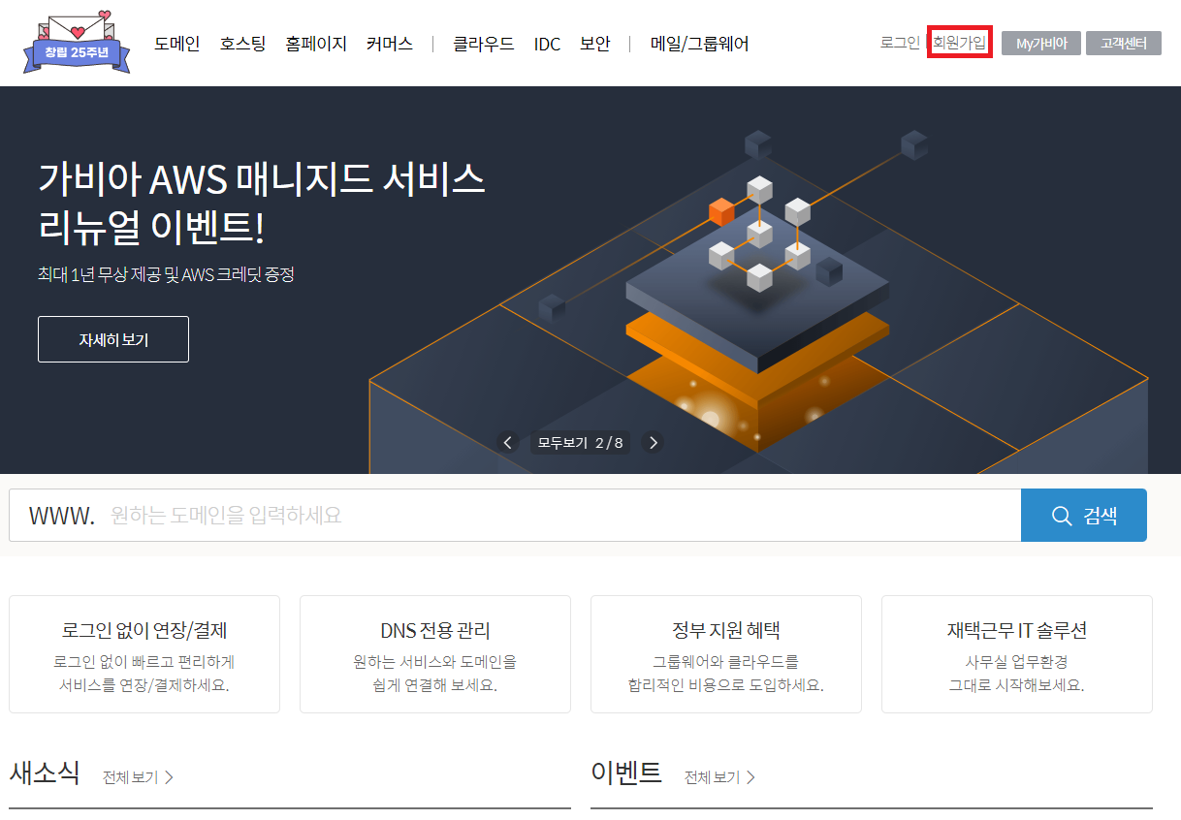Click the highlighted 회원가입 signup link
This screenshot has width=1181, height=820.
(959, 42)
